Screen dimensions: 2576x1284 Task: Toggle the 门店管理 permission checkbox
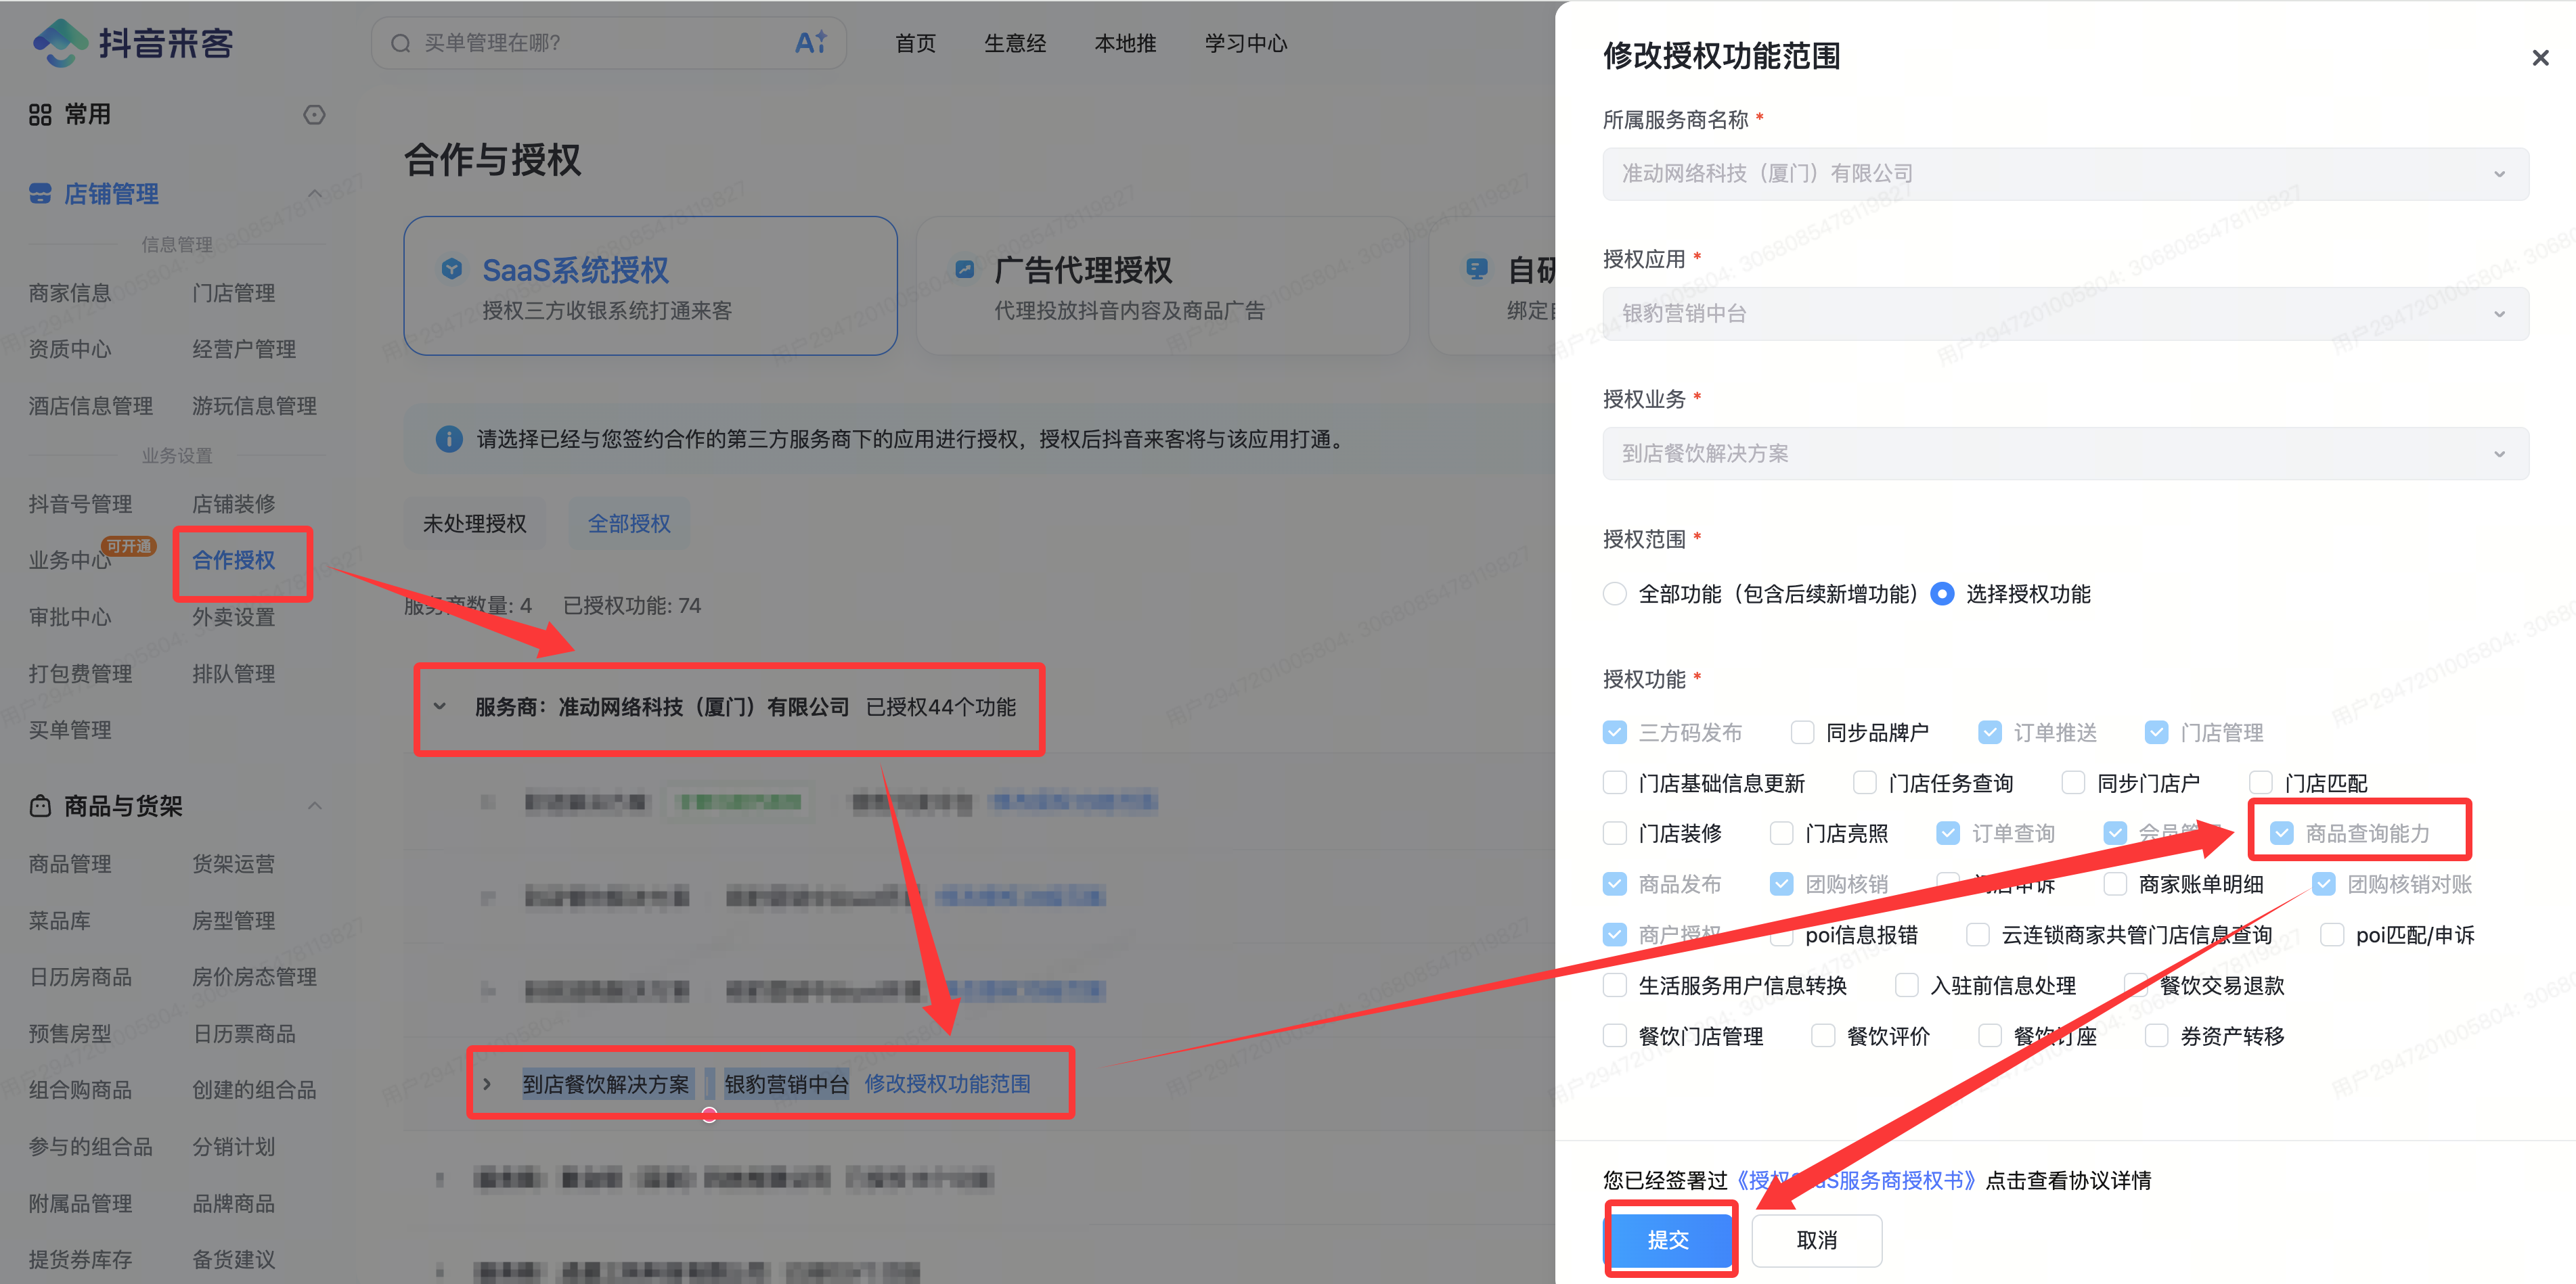[2156, 733]
